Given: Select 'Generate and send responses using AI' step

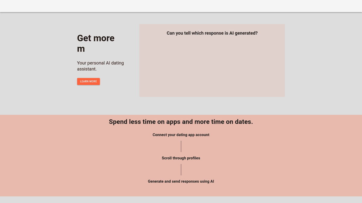Looking at the screenshot, I should 181,181.
